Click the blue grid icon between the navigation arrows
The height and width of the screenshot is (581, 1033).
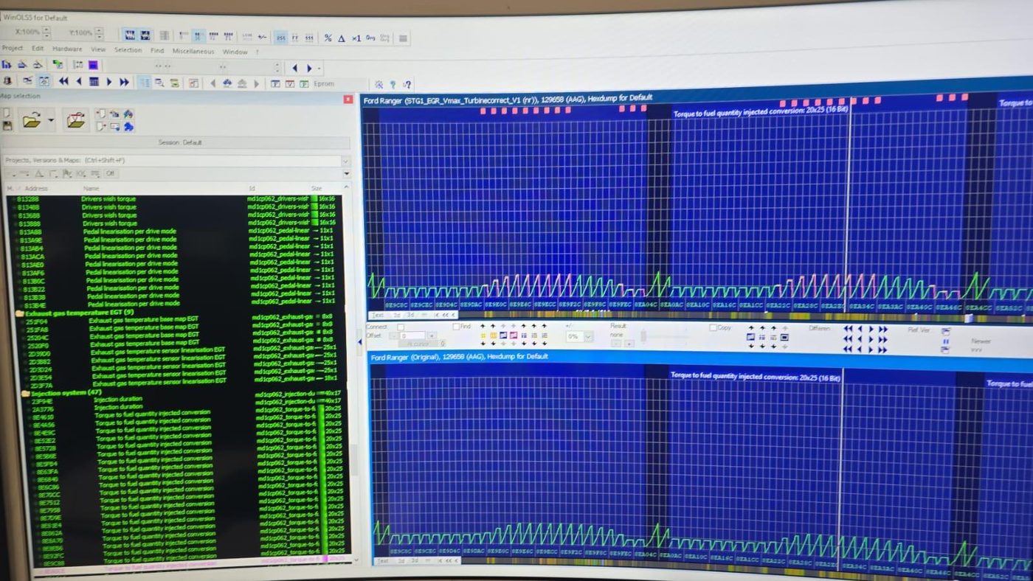tap(94, 82)
